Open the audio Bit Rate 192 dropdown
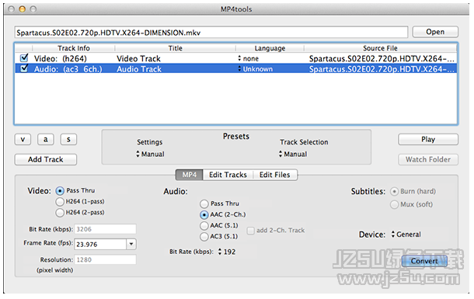 tap(227, 252)
